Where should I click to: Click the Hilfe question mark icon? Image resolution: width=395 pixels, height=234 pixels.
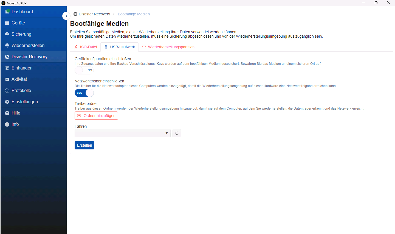7,113
